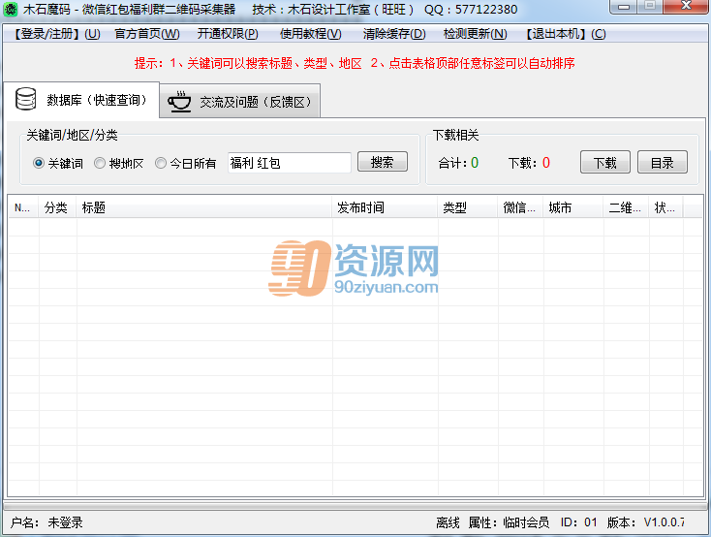Sort table by the 二维... column header
711x537 pixels.
coord(626,207)
